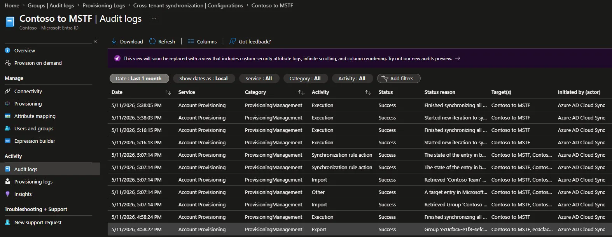Open the ellipsis more options menu
This screenshot has height=237, width=612.
[154, 19]
